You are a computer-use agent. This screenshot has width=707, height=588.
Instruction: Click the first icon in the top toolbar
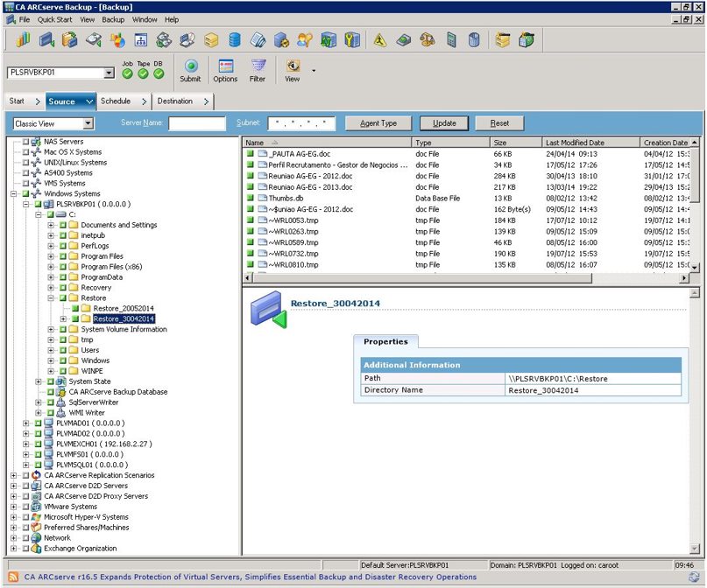[24, 40]
